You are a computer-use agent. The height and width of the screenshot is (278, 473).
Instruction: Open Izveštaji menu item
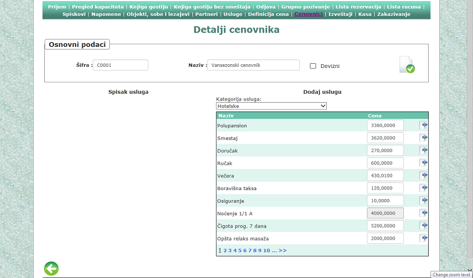click(x=340, y=14)
